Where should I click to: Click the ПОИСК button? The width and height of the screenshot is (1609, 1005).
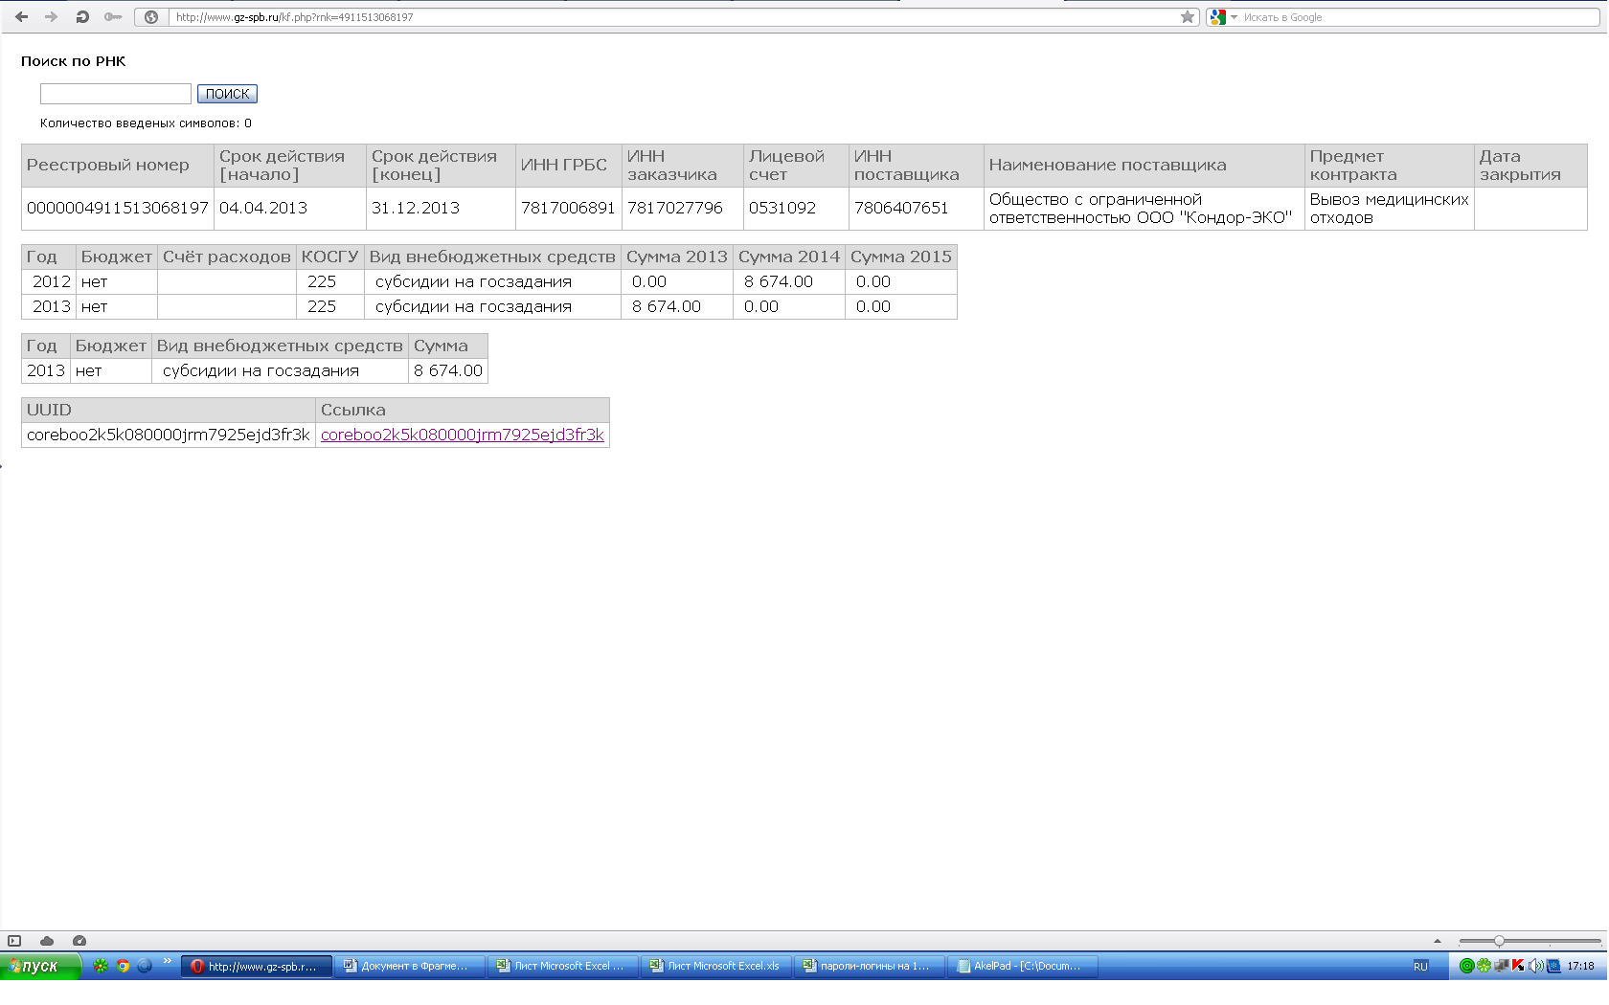[227, 94]
